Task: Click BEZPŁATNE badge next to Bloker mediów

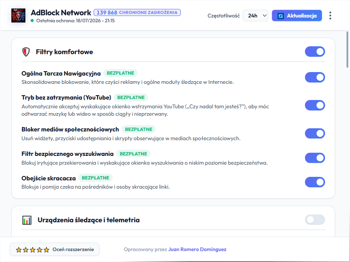Action: click(x=139, y=129)
